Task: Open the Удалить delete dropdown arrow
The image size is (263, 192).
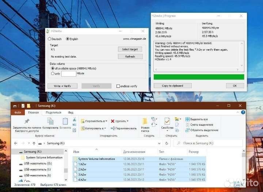Action: [128, 121]
